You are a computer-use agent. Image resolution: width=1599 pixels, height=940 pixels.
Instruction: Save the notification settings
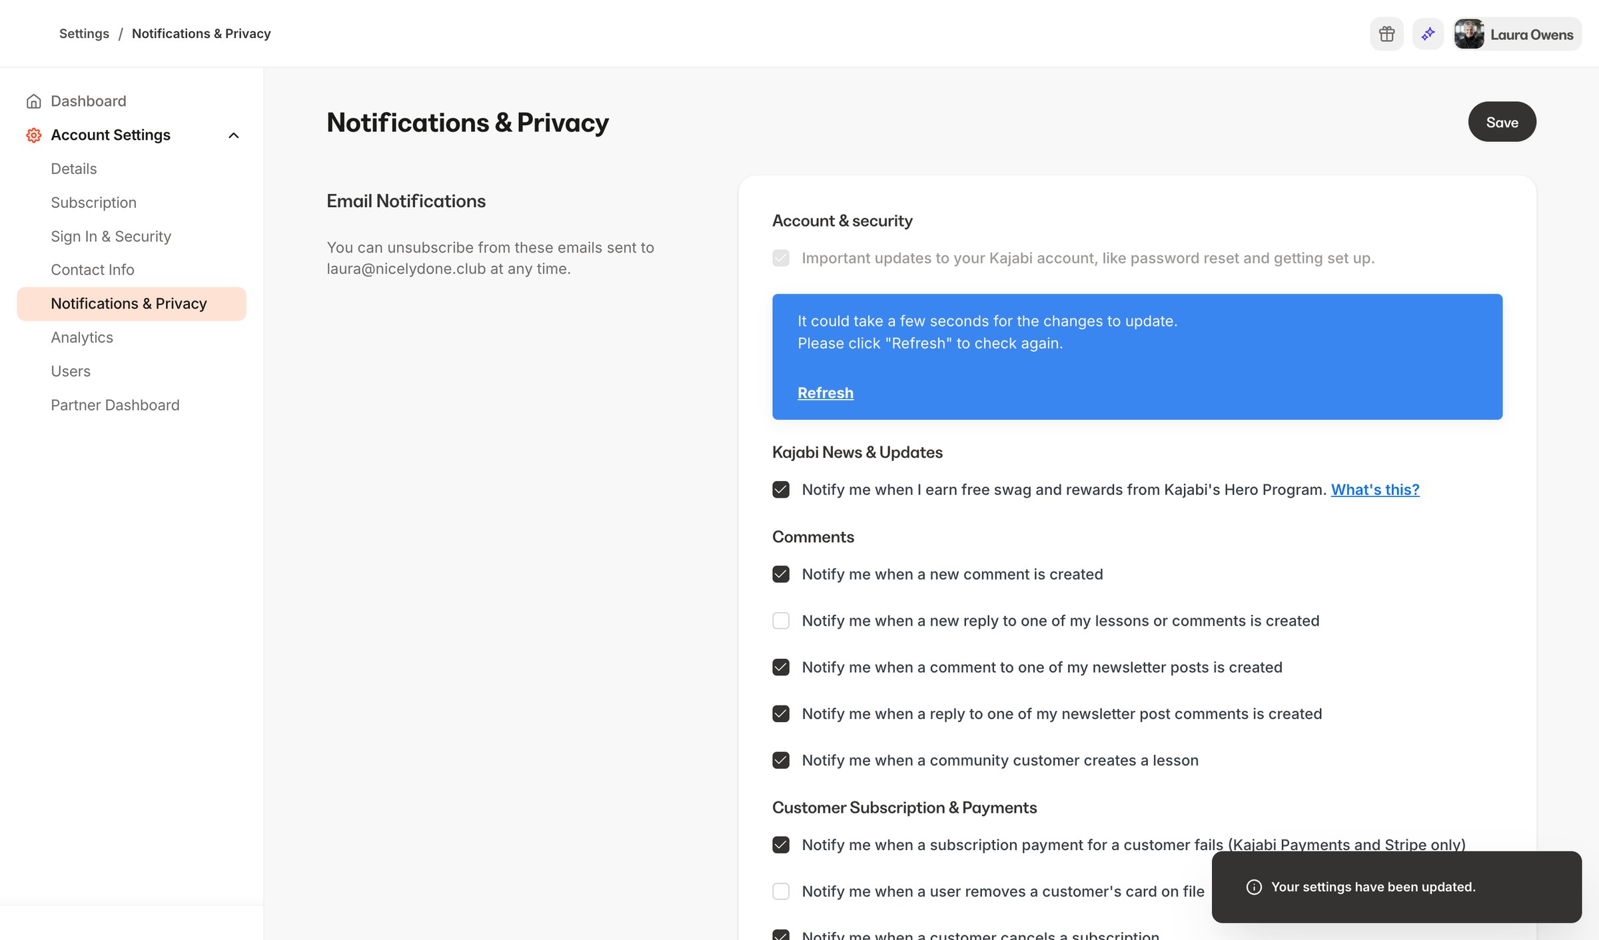(1502, 122)
